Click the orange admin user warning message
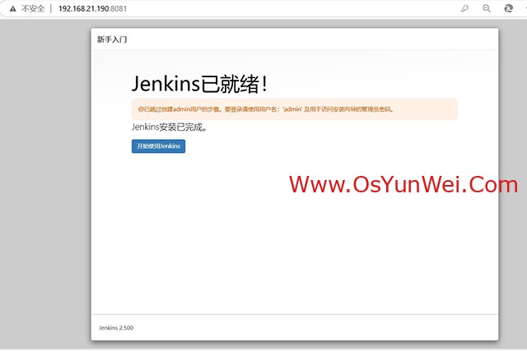The height and width of the screenshot is (351, 527). click(295, 109)
